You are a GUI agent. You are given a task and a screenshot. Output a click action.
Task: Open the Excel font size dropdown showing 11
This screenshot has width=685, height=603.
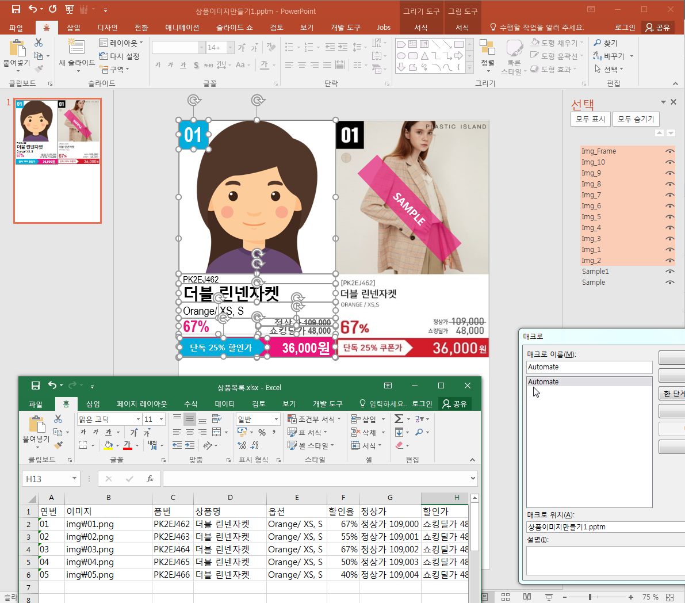click(161, 419)
